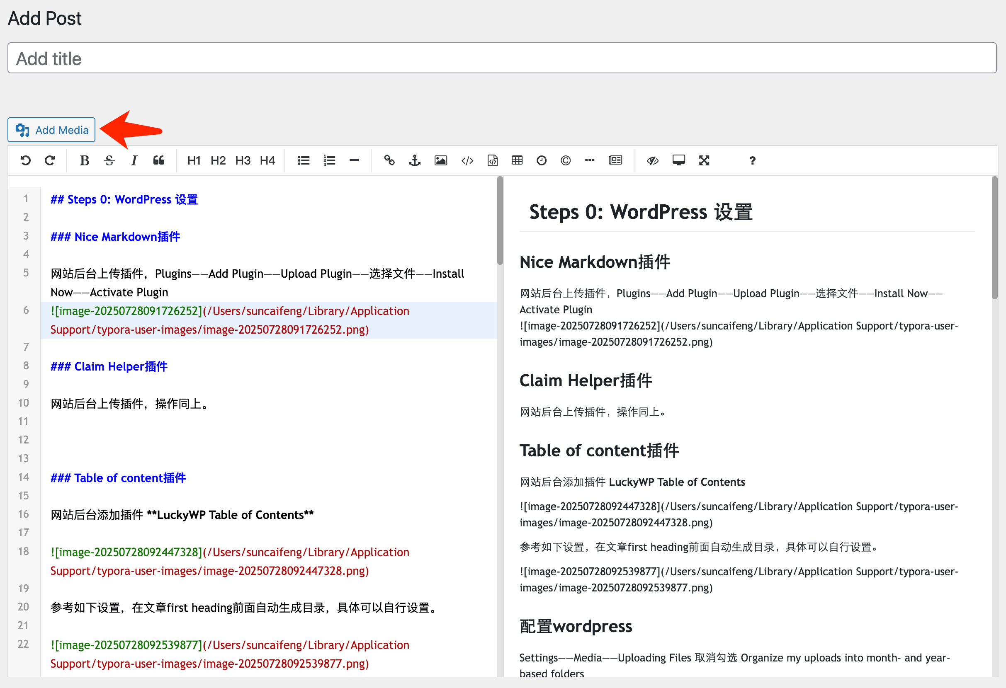Open editor help question mark
Image resolution: width=1006 pixels, height=688 pixels.
click(752, 160)
